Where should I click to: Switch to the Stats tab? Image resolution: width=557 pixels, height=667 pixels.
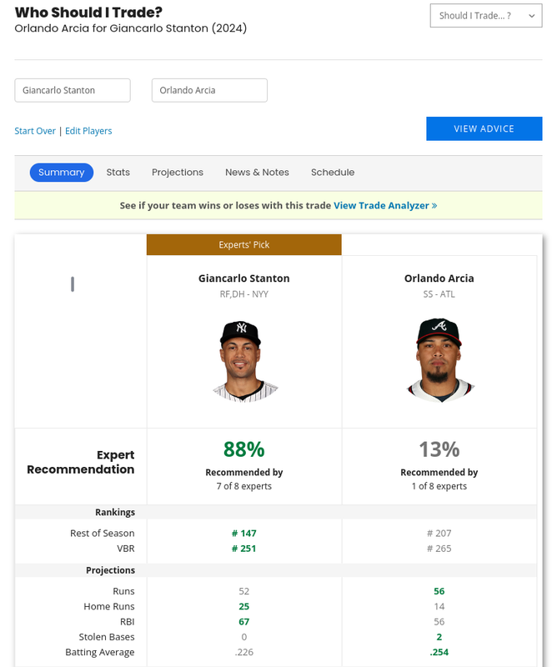click(x=118, y=173)
